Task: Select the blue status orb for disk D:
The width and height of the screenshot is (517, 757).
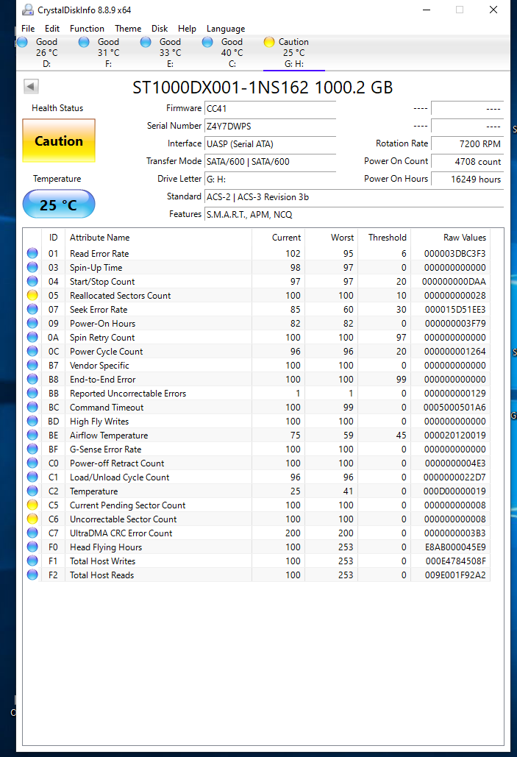Action: (x=22, y=42)
